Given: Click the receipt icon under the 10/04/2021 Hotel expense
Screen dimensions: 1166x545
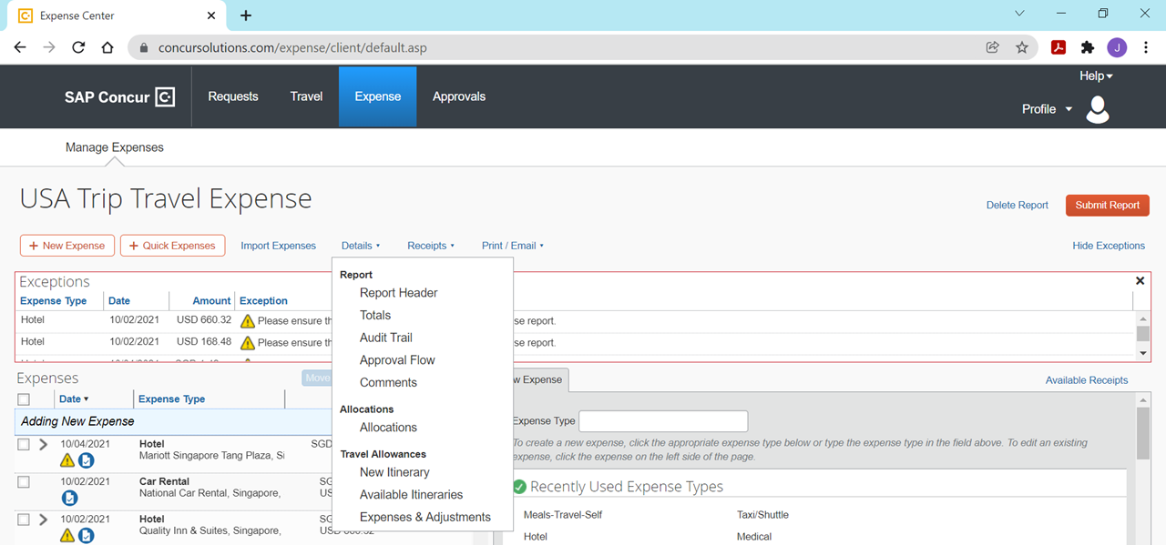Looking at the screenshot, I should pyautogui.click(x=86, y=460).
